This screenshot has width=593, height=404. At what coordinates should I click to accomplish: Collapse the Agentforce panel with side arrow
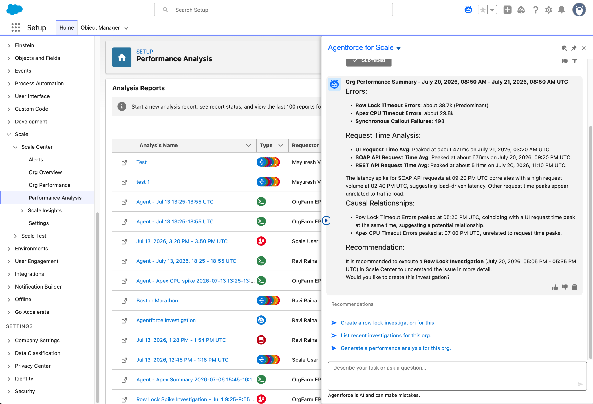coord(326,221)
